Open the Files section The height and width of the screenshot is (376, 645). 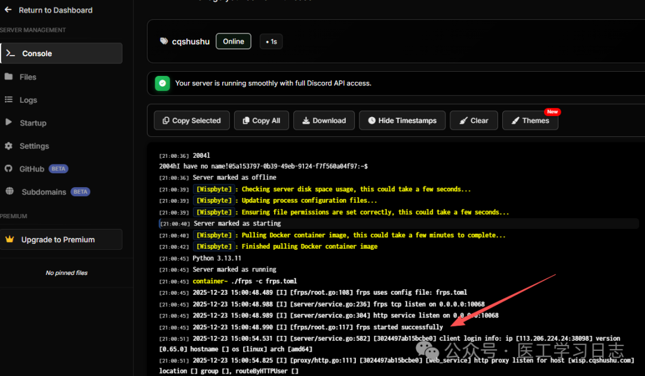point(27,77)
